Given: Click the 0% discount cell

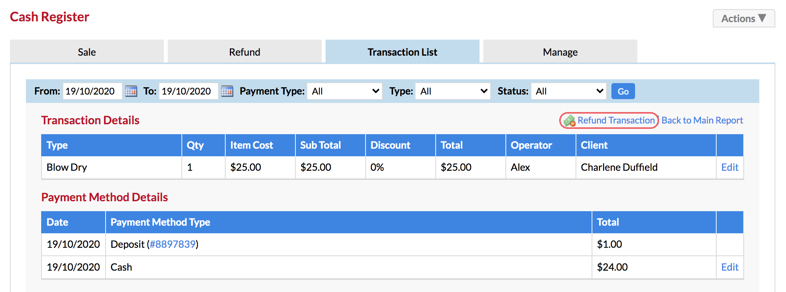Looking at the screenshot, I should 400,167.
